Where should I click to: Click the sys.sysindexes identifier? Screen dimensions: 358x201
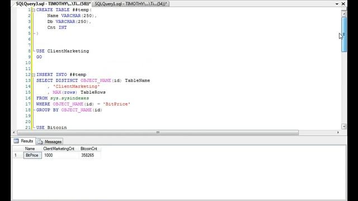69,98
